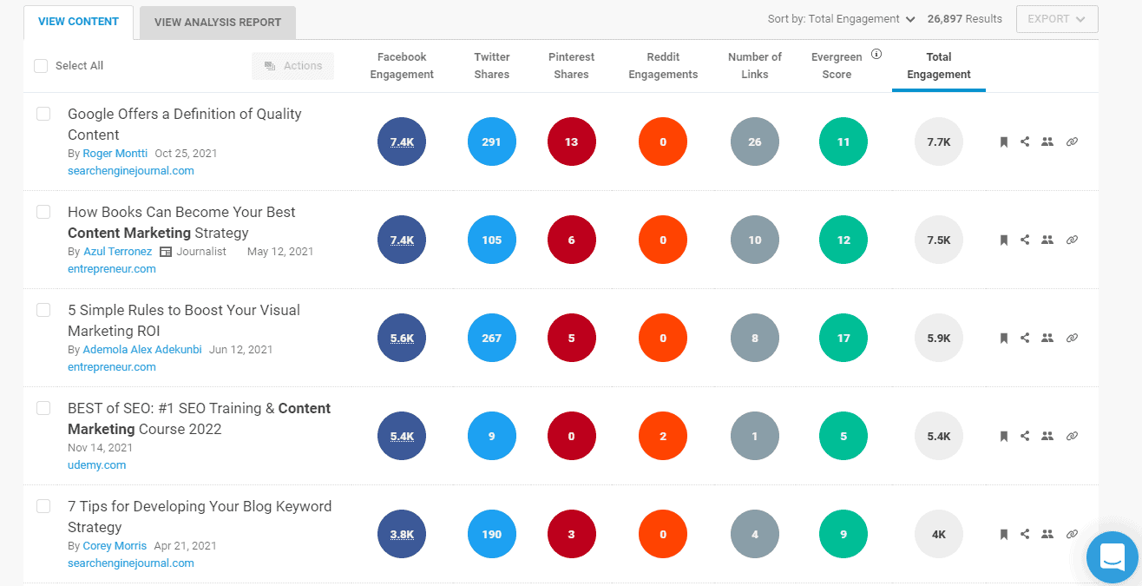Viewport: 1142px width, 586px height.
Task: Click the blue 291 Twitter shares circle
Action: 491,142
